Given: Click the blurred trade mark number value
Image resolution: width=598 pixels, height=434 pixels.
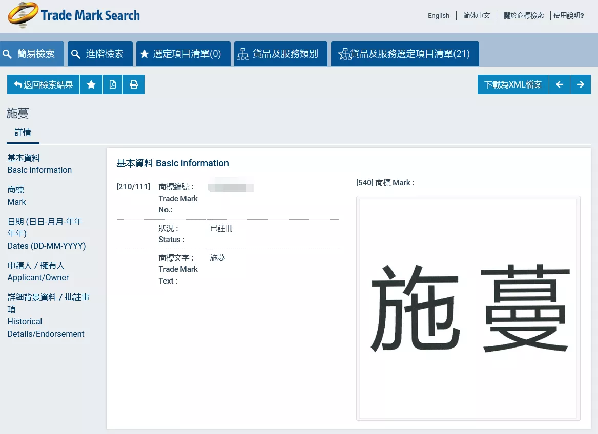Looking at the screenshot, I should point(231,187).
